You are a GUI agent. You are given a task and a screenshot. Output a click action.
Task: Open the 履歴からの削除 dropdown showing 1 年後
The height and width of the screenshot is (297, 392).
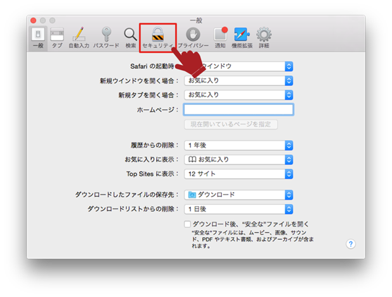tap(238, 145)
